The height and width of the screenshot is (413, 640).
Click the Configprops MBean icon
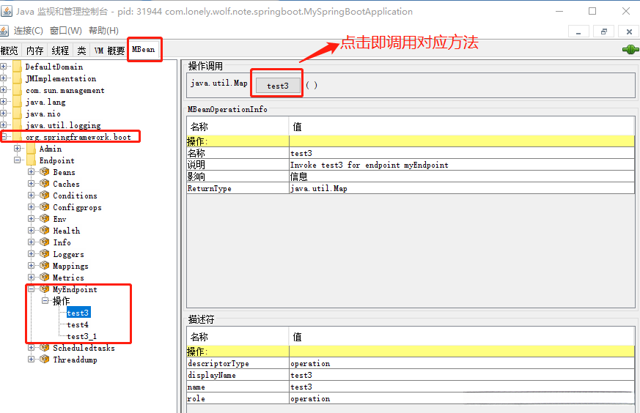tap(45, 207)
